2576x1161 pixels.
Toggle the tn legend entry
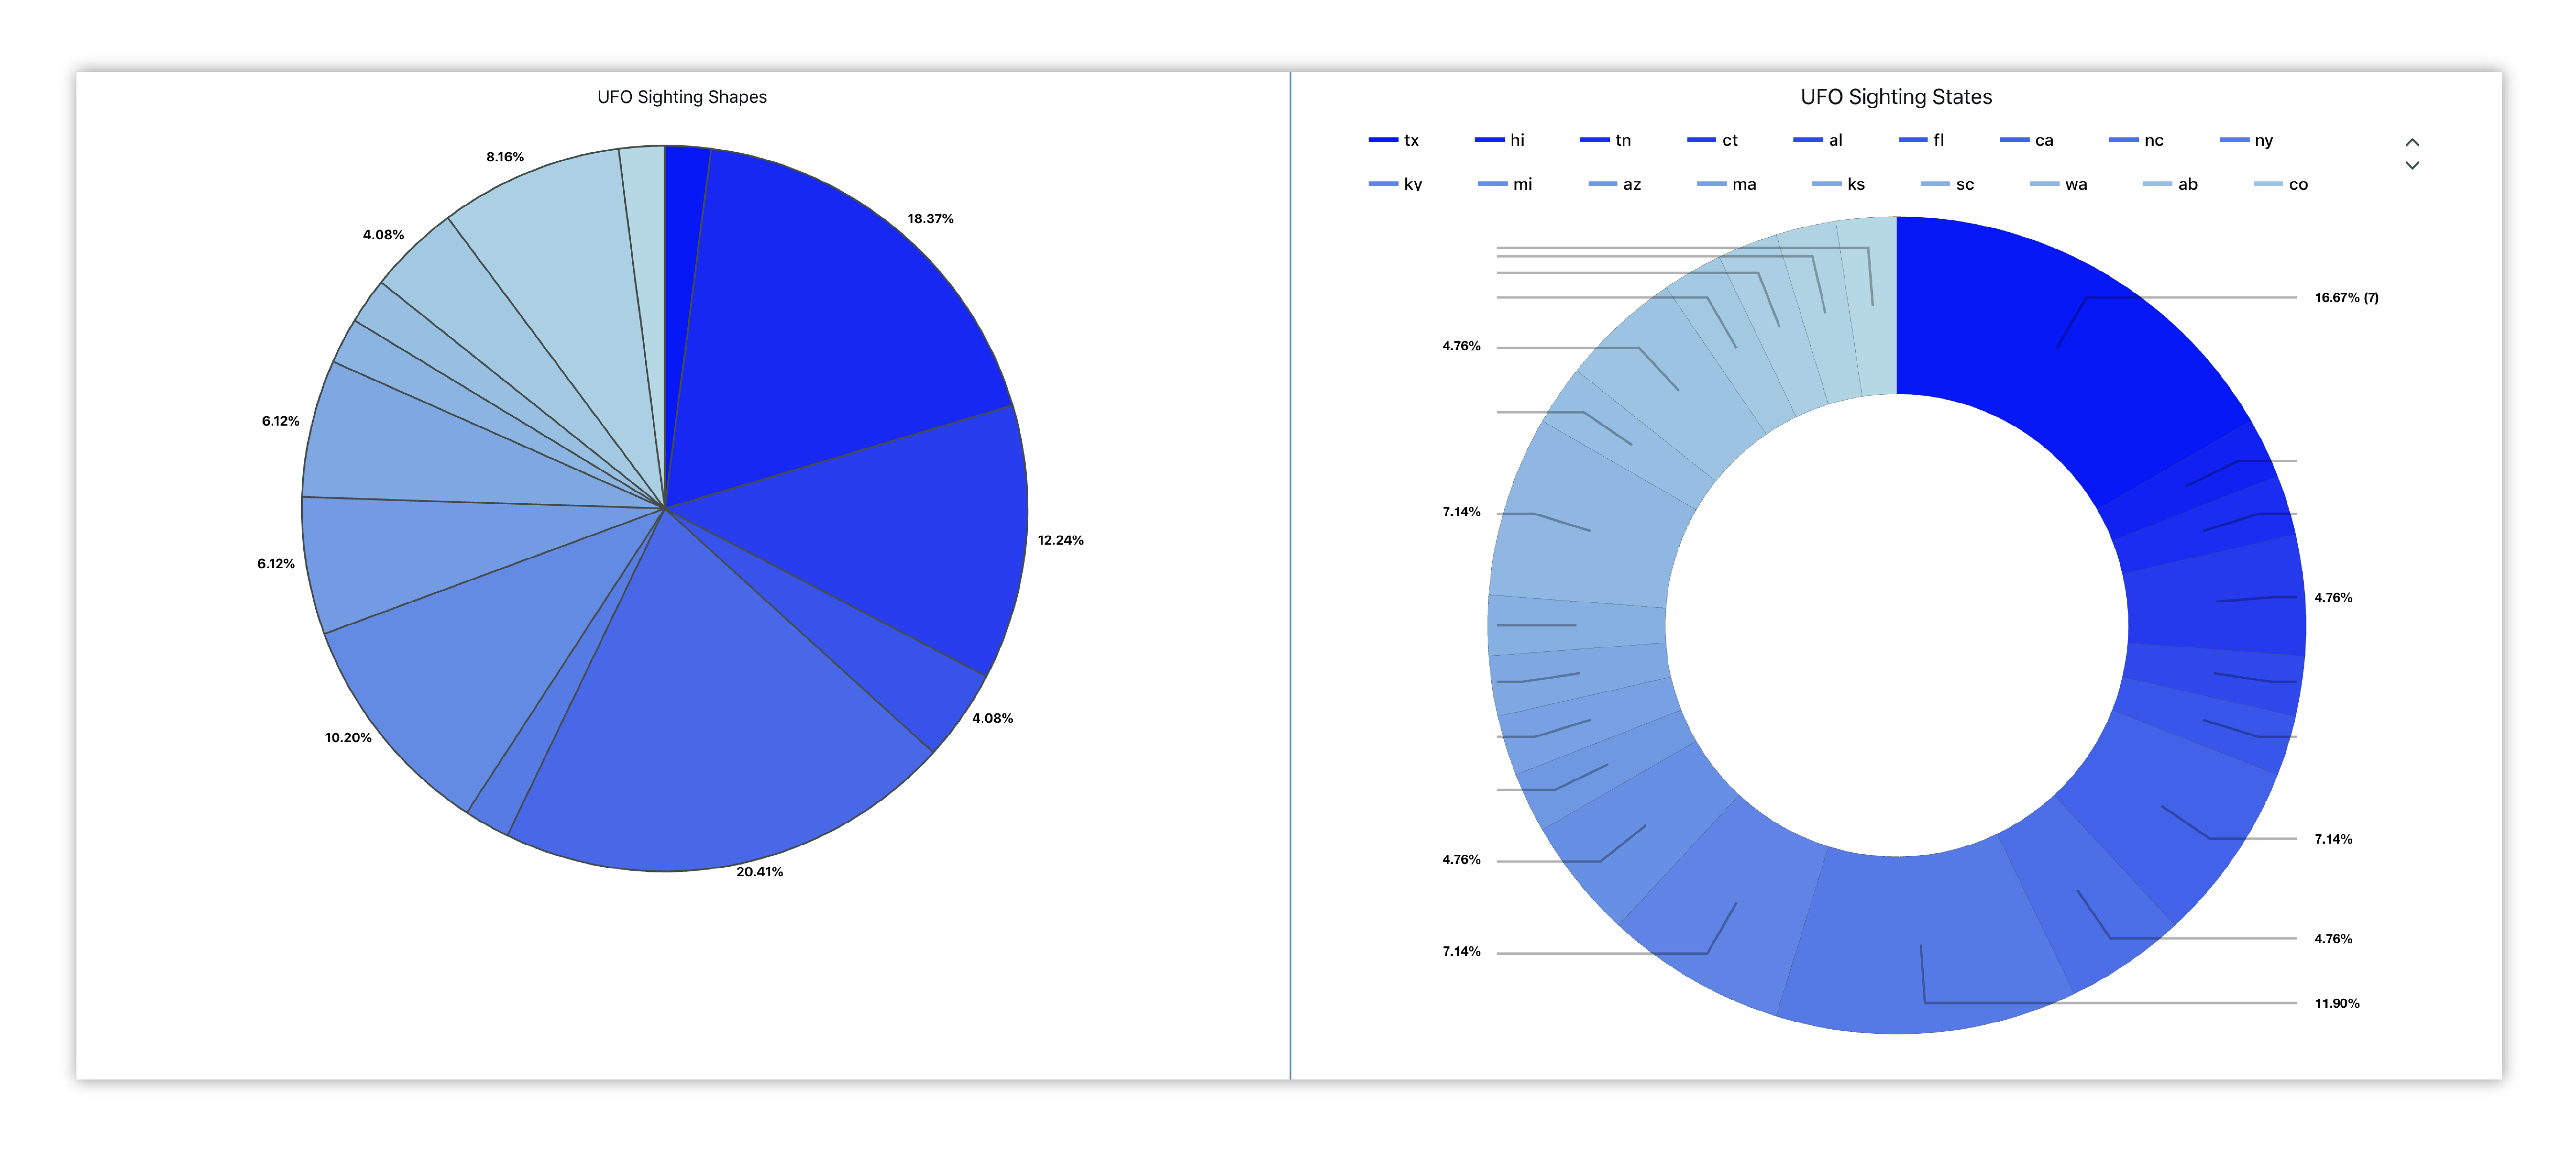point(1605,140)
